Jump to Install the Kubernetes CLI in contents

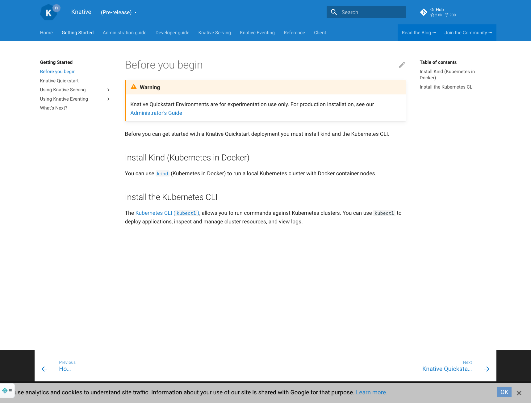click(x=446, y=87)
